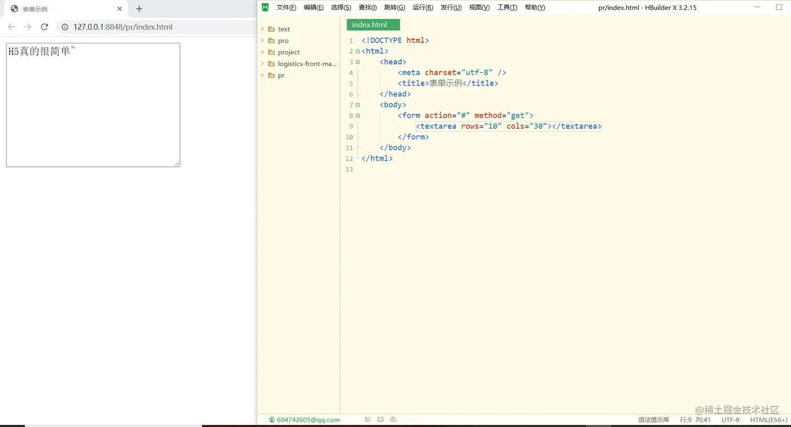
Task: Collapse the body tag fold on line 7
Action: (358, 105)
